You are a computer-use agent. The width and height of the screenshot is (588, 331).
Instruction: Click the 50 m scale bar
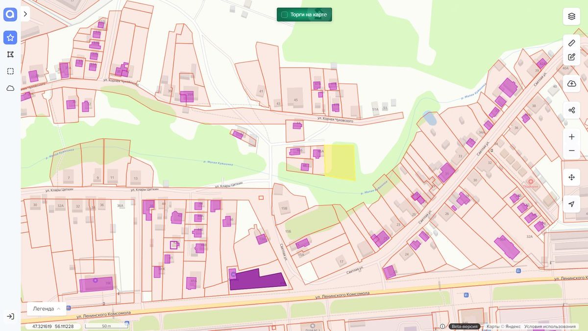pos(105,326)
